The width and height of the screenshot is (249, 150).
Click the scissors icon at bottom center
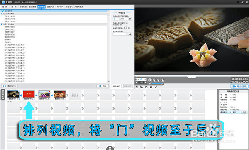coord(110,148)
